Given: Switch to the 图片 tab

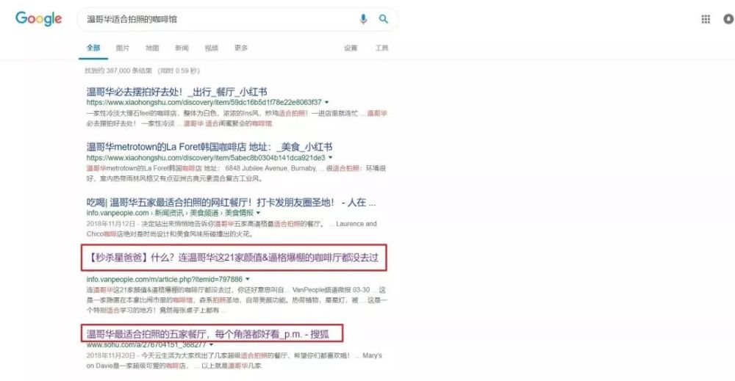Looking at the screenshot, I should pyautogui.click(x=123, y=48).
